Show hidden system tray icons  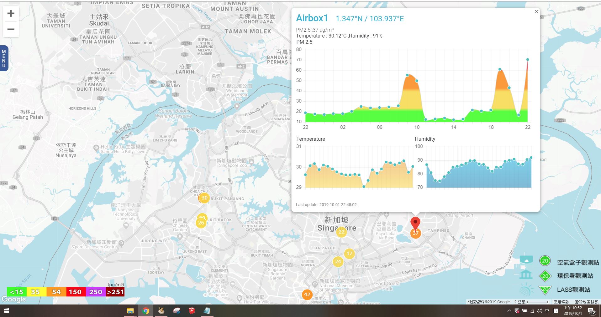[x=509, y=311]
